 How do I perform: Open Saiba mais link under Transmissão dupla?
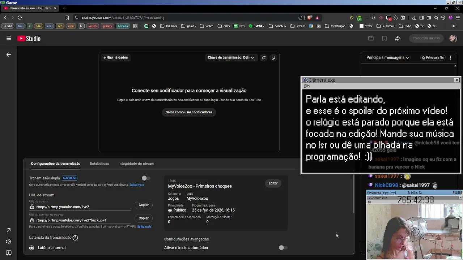(x=137, y=185)
